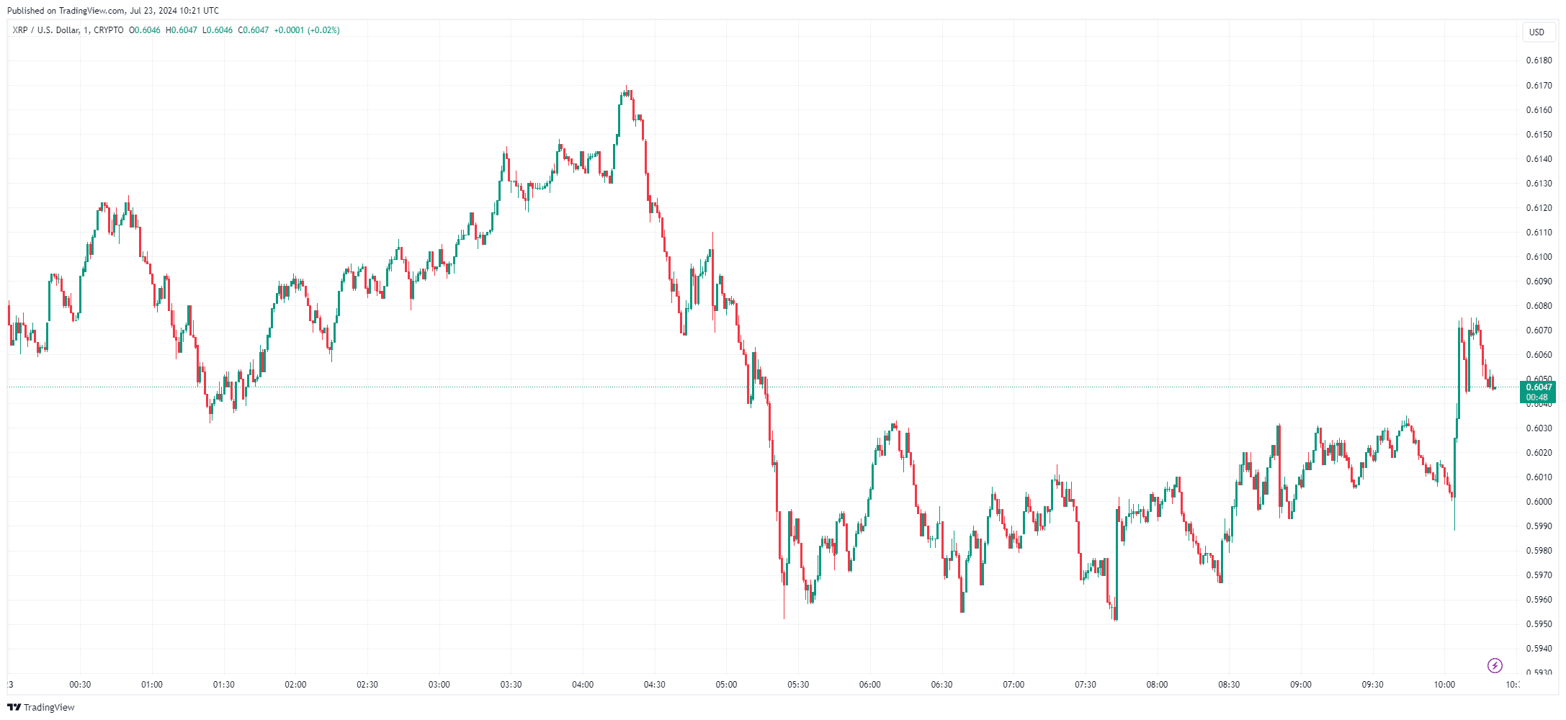Viewport: 1566px width, 720px height.
Task: Click the 09:30 time axis label
Action: tap(1373, 685)
